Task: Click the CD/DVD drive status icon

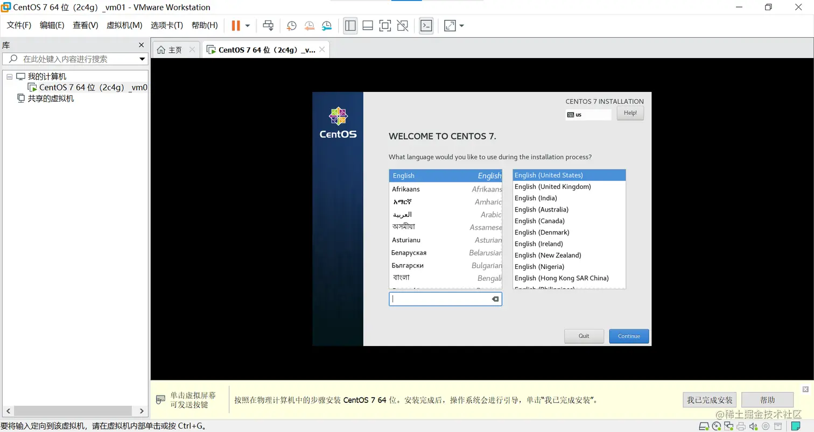Action: point(717,427)
